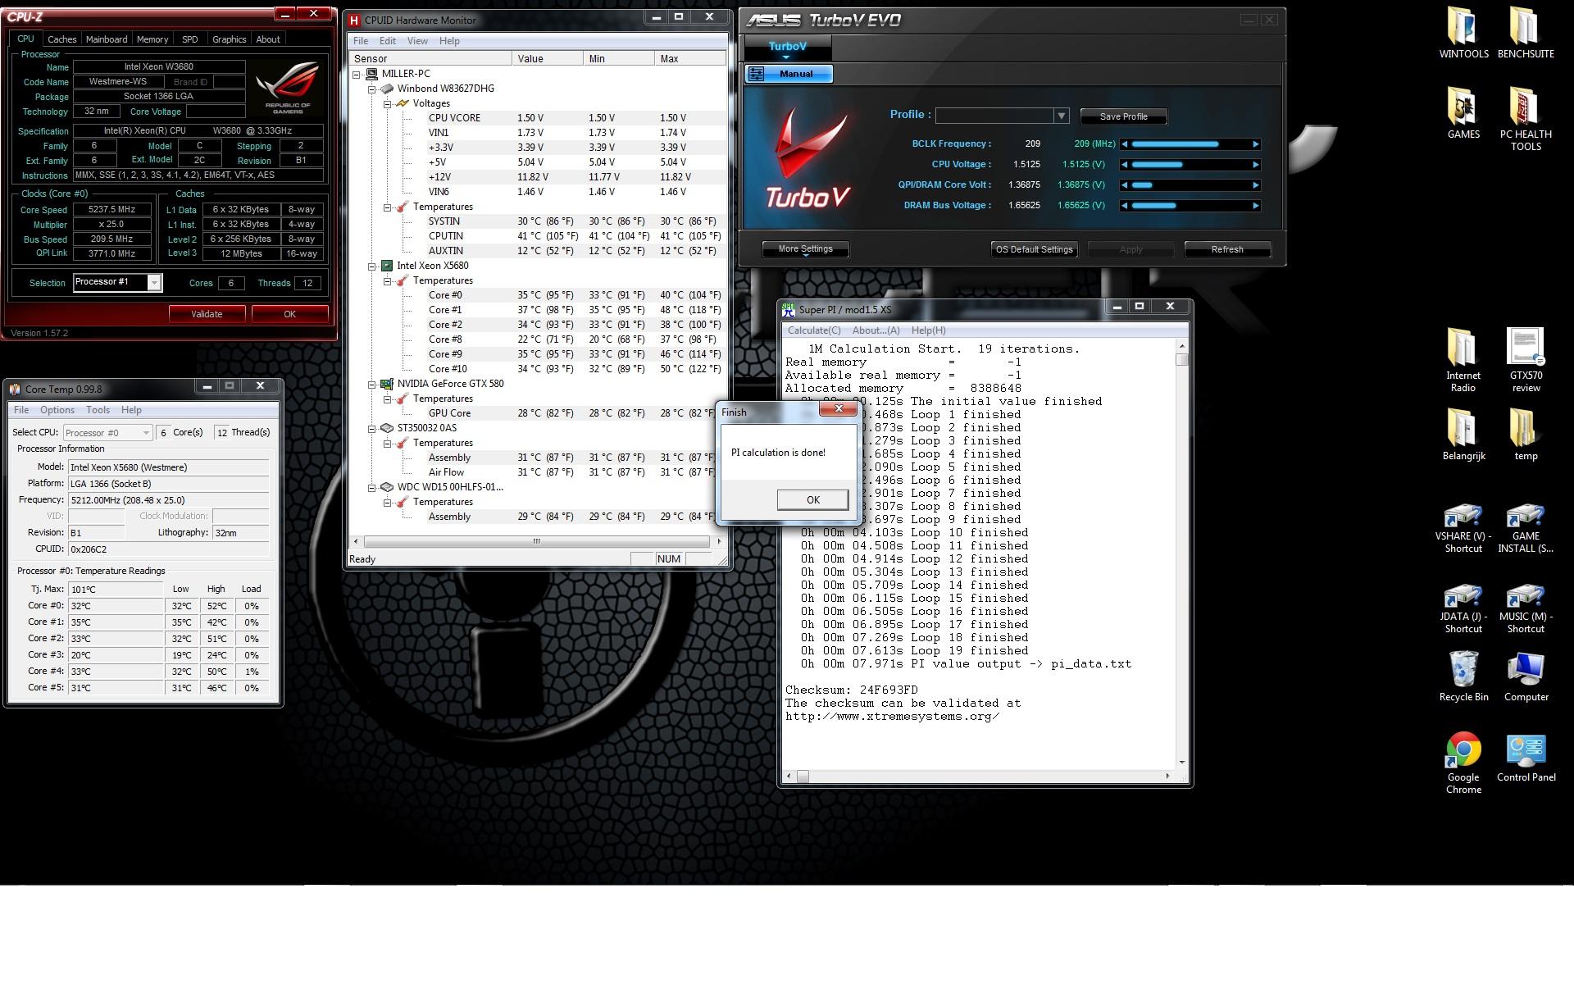Click the Super PI title bar icon
Image resolution: width=1574 pixels, height=984 pixels.
click(789, 309)
